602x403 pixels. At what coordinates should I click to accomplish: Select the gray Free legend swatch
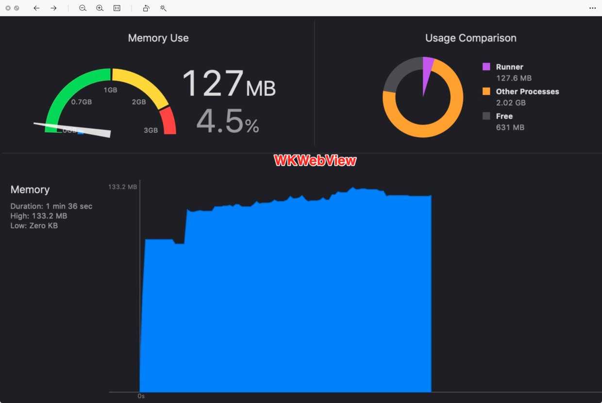pyautogui.click(x=486, y=116)
